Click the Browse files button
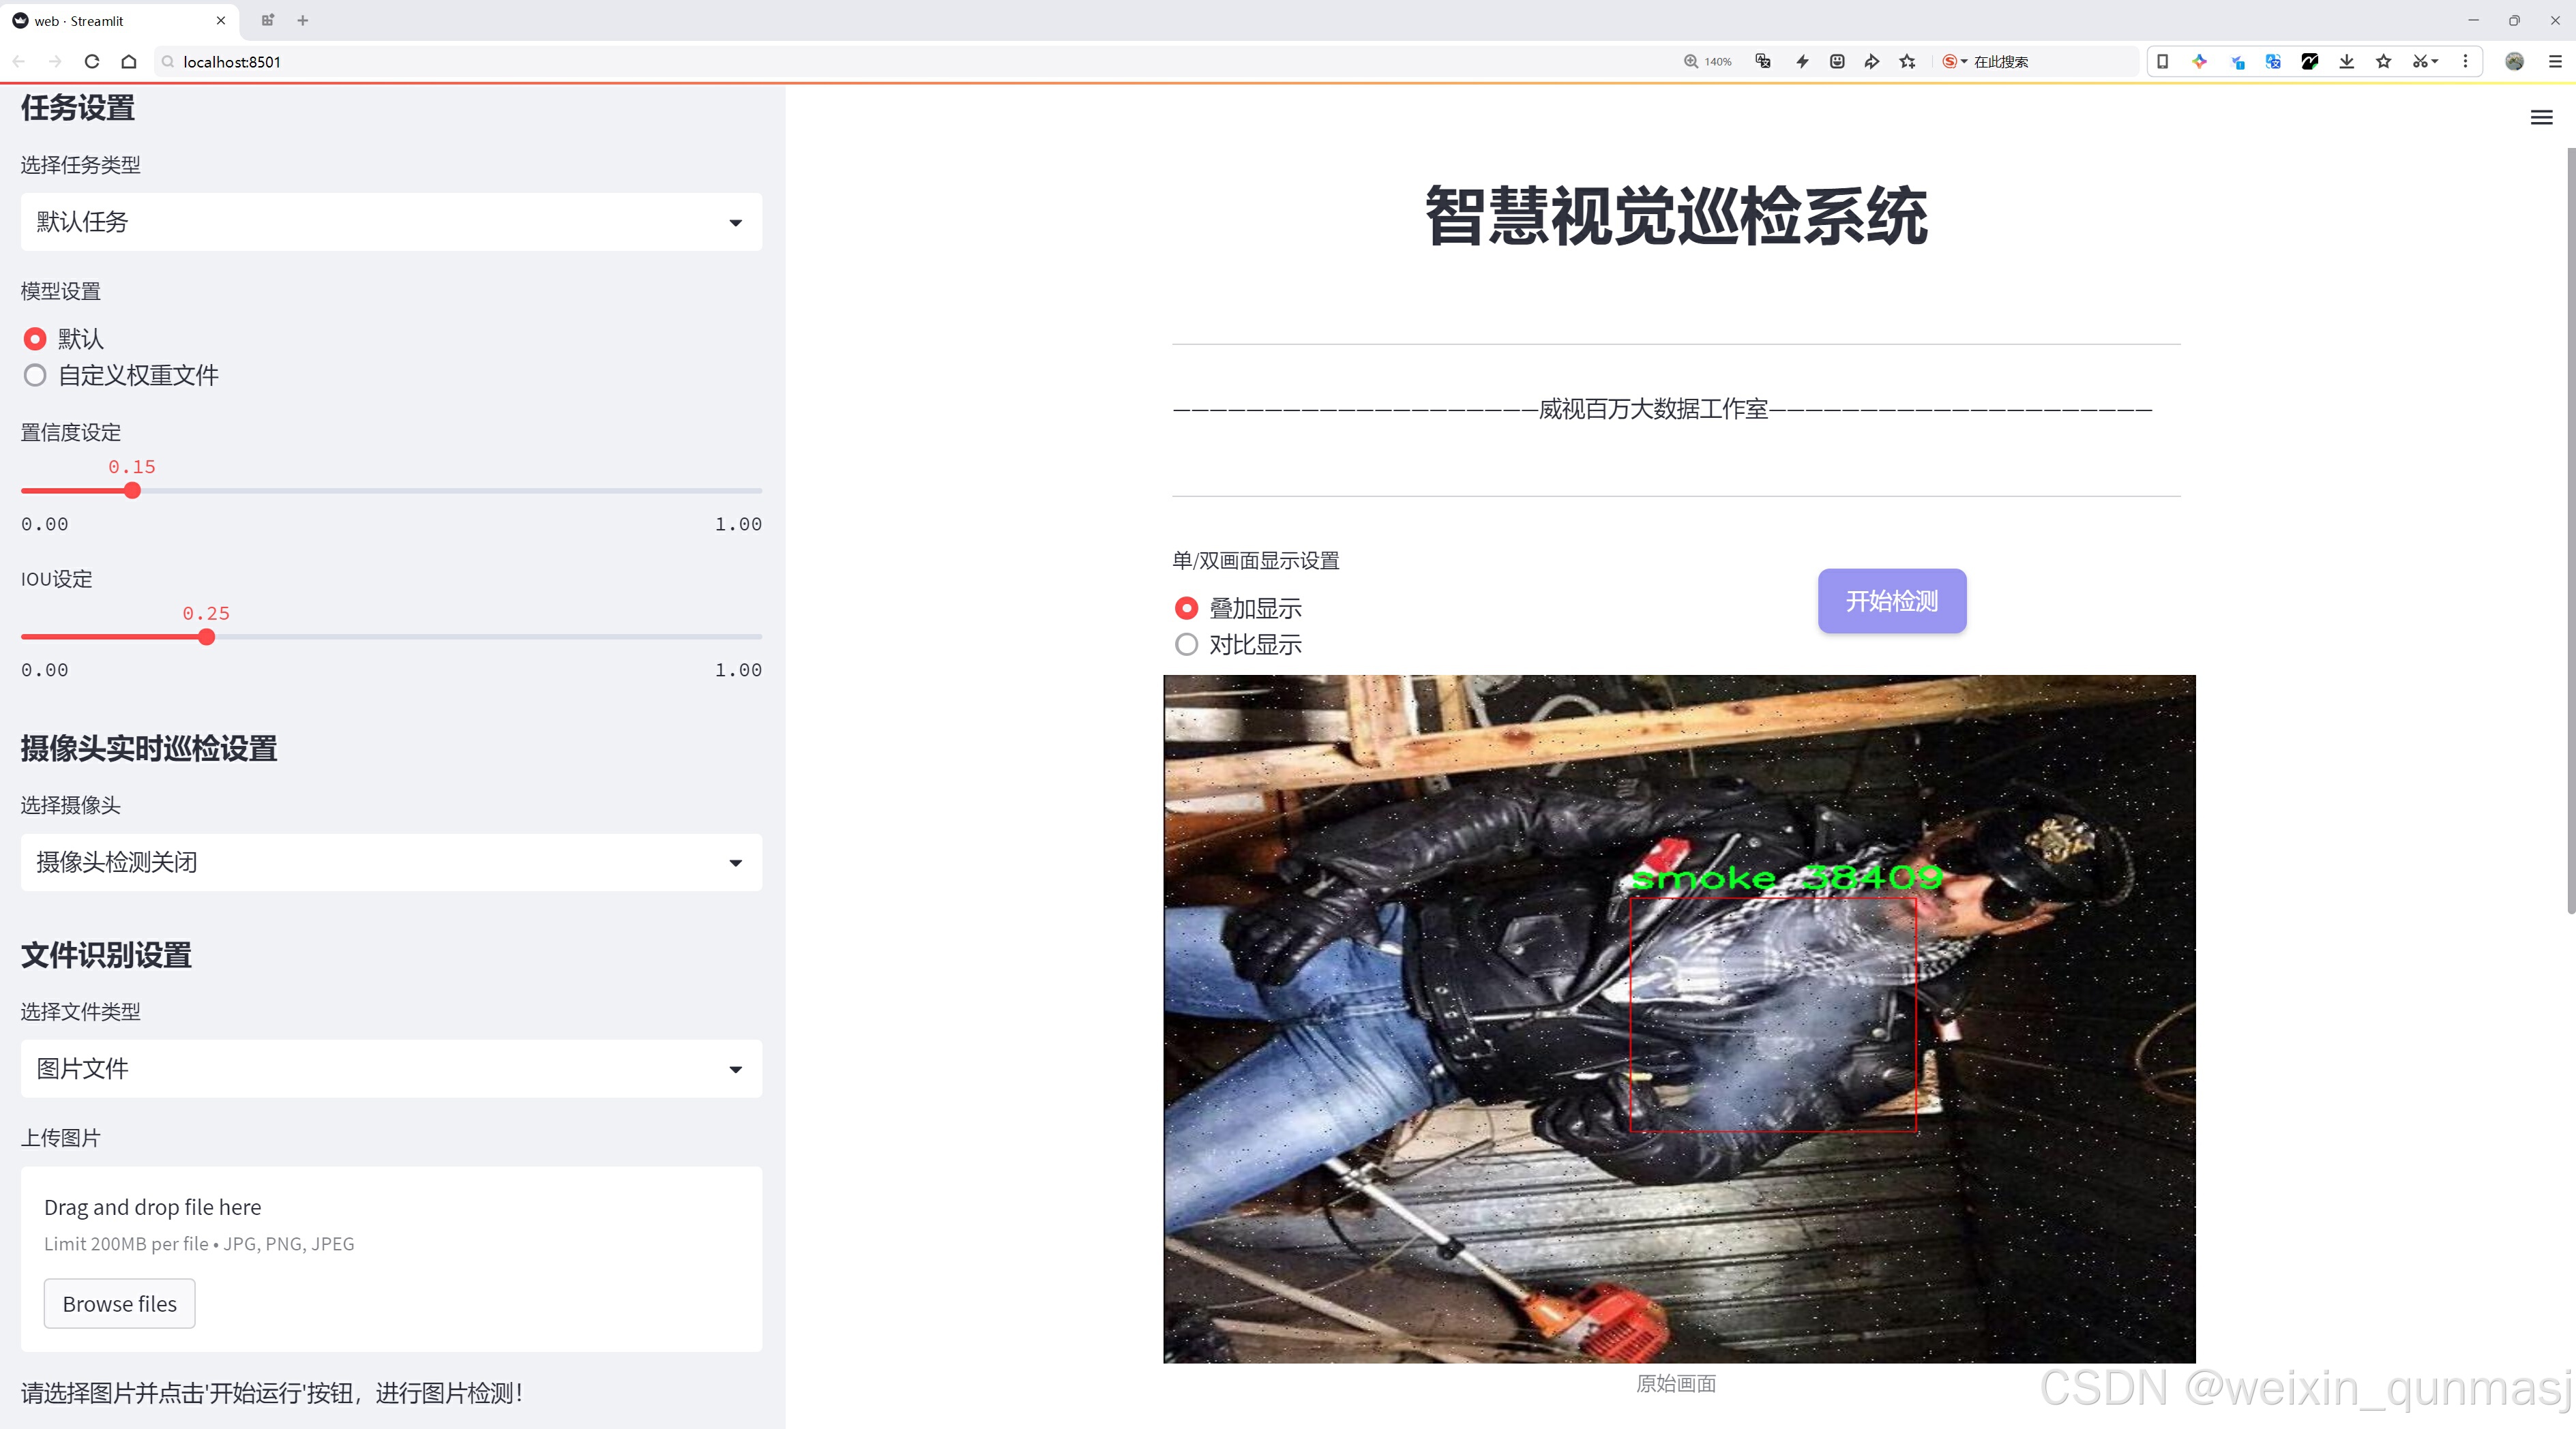2576x1429 pixels. [119, 1304]
